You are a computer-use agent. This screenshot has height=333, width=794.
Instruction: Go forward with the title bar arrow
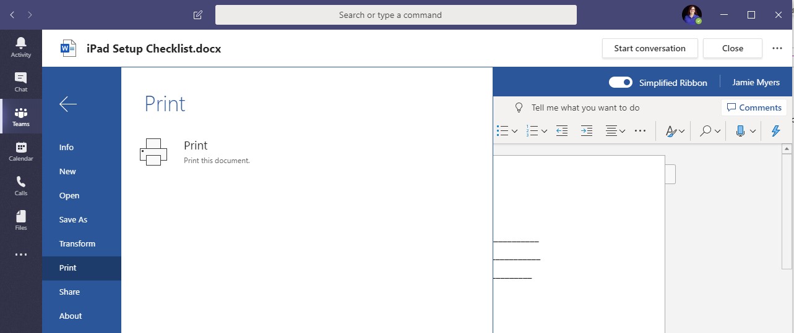30,15
